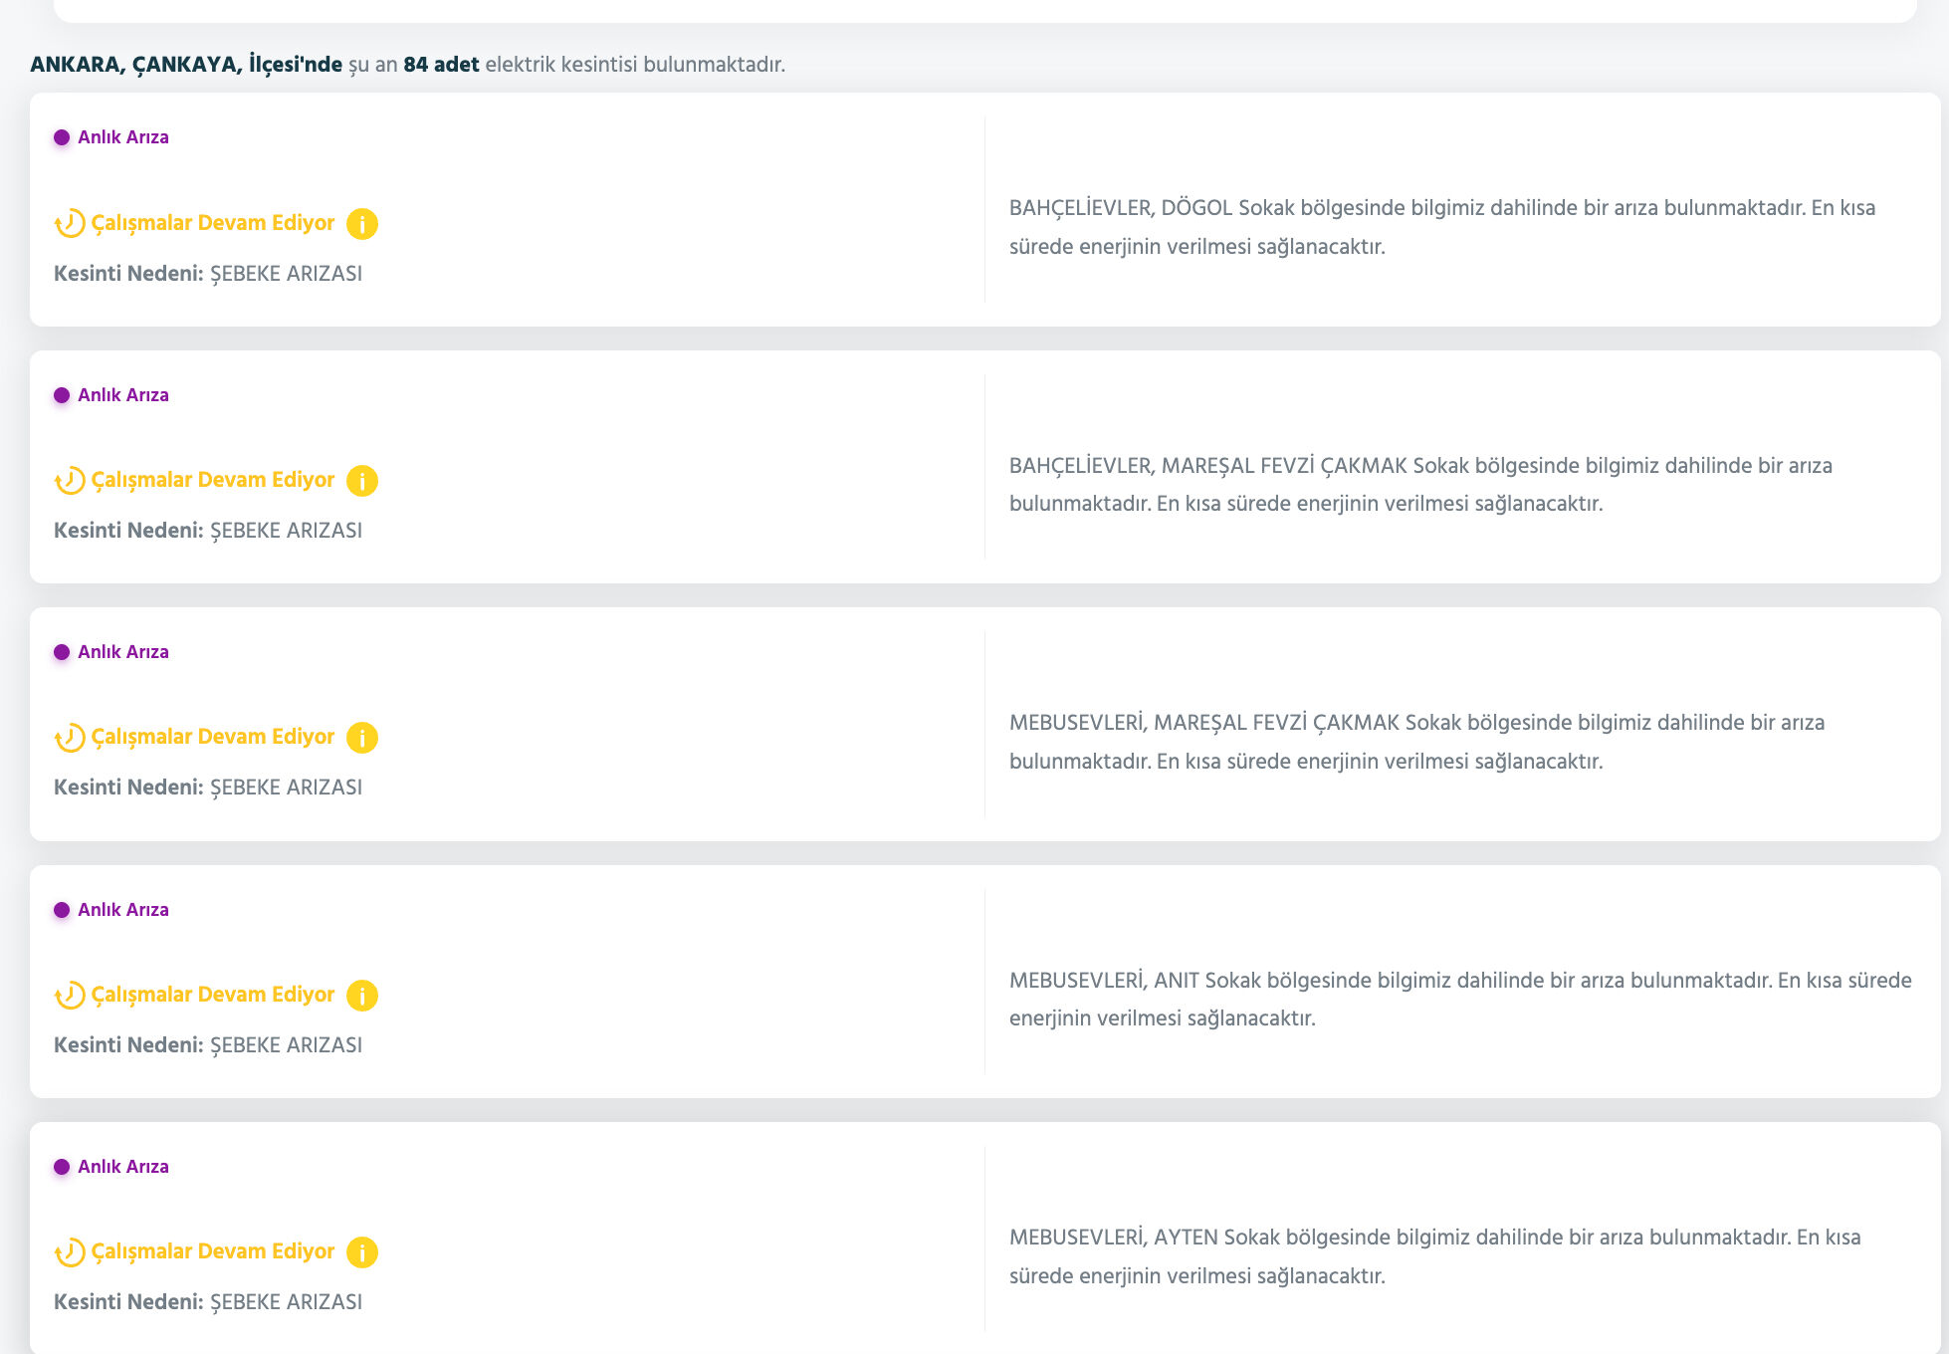This screenshot has width=1949, height=1354.
Task: Click purple dot beside first Anlık Arıza label
Action: click(62, 137)
